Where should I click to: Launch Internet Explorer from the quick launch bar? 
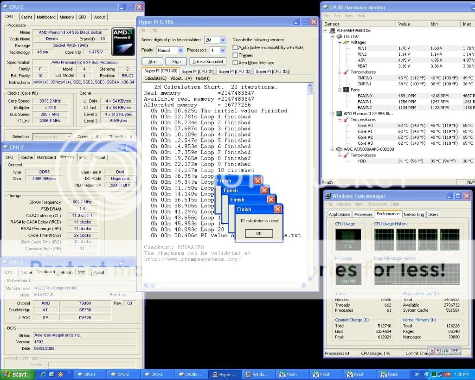[43, 374]
